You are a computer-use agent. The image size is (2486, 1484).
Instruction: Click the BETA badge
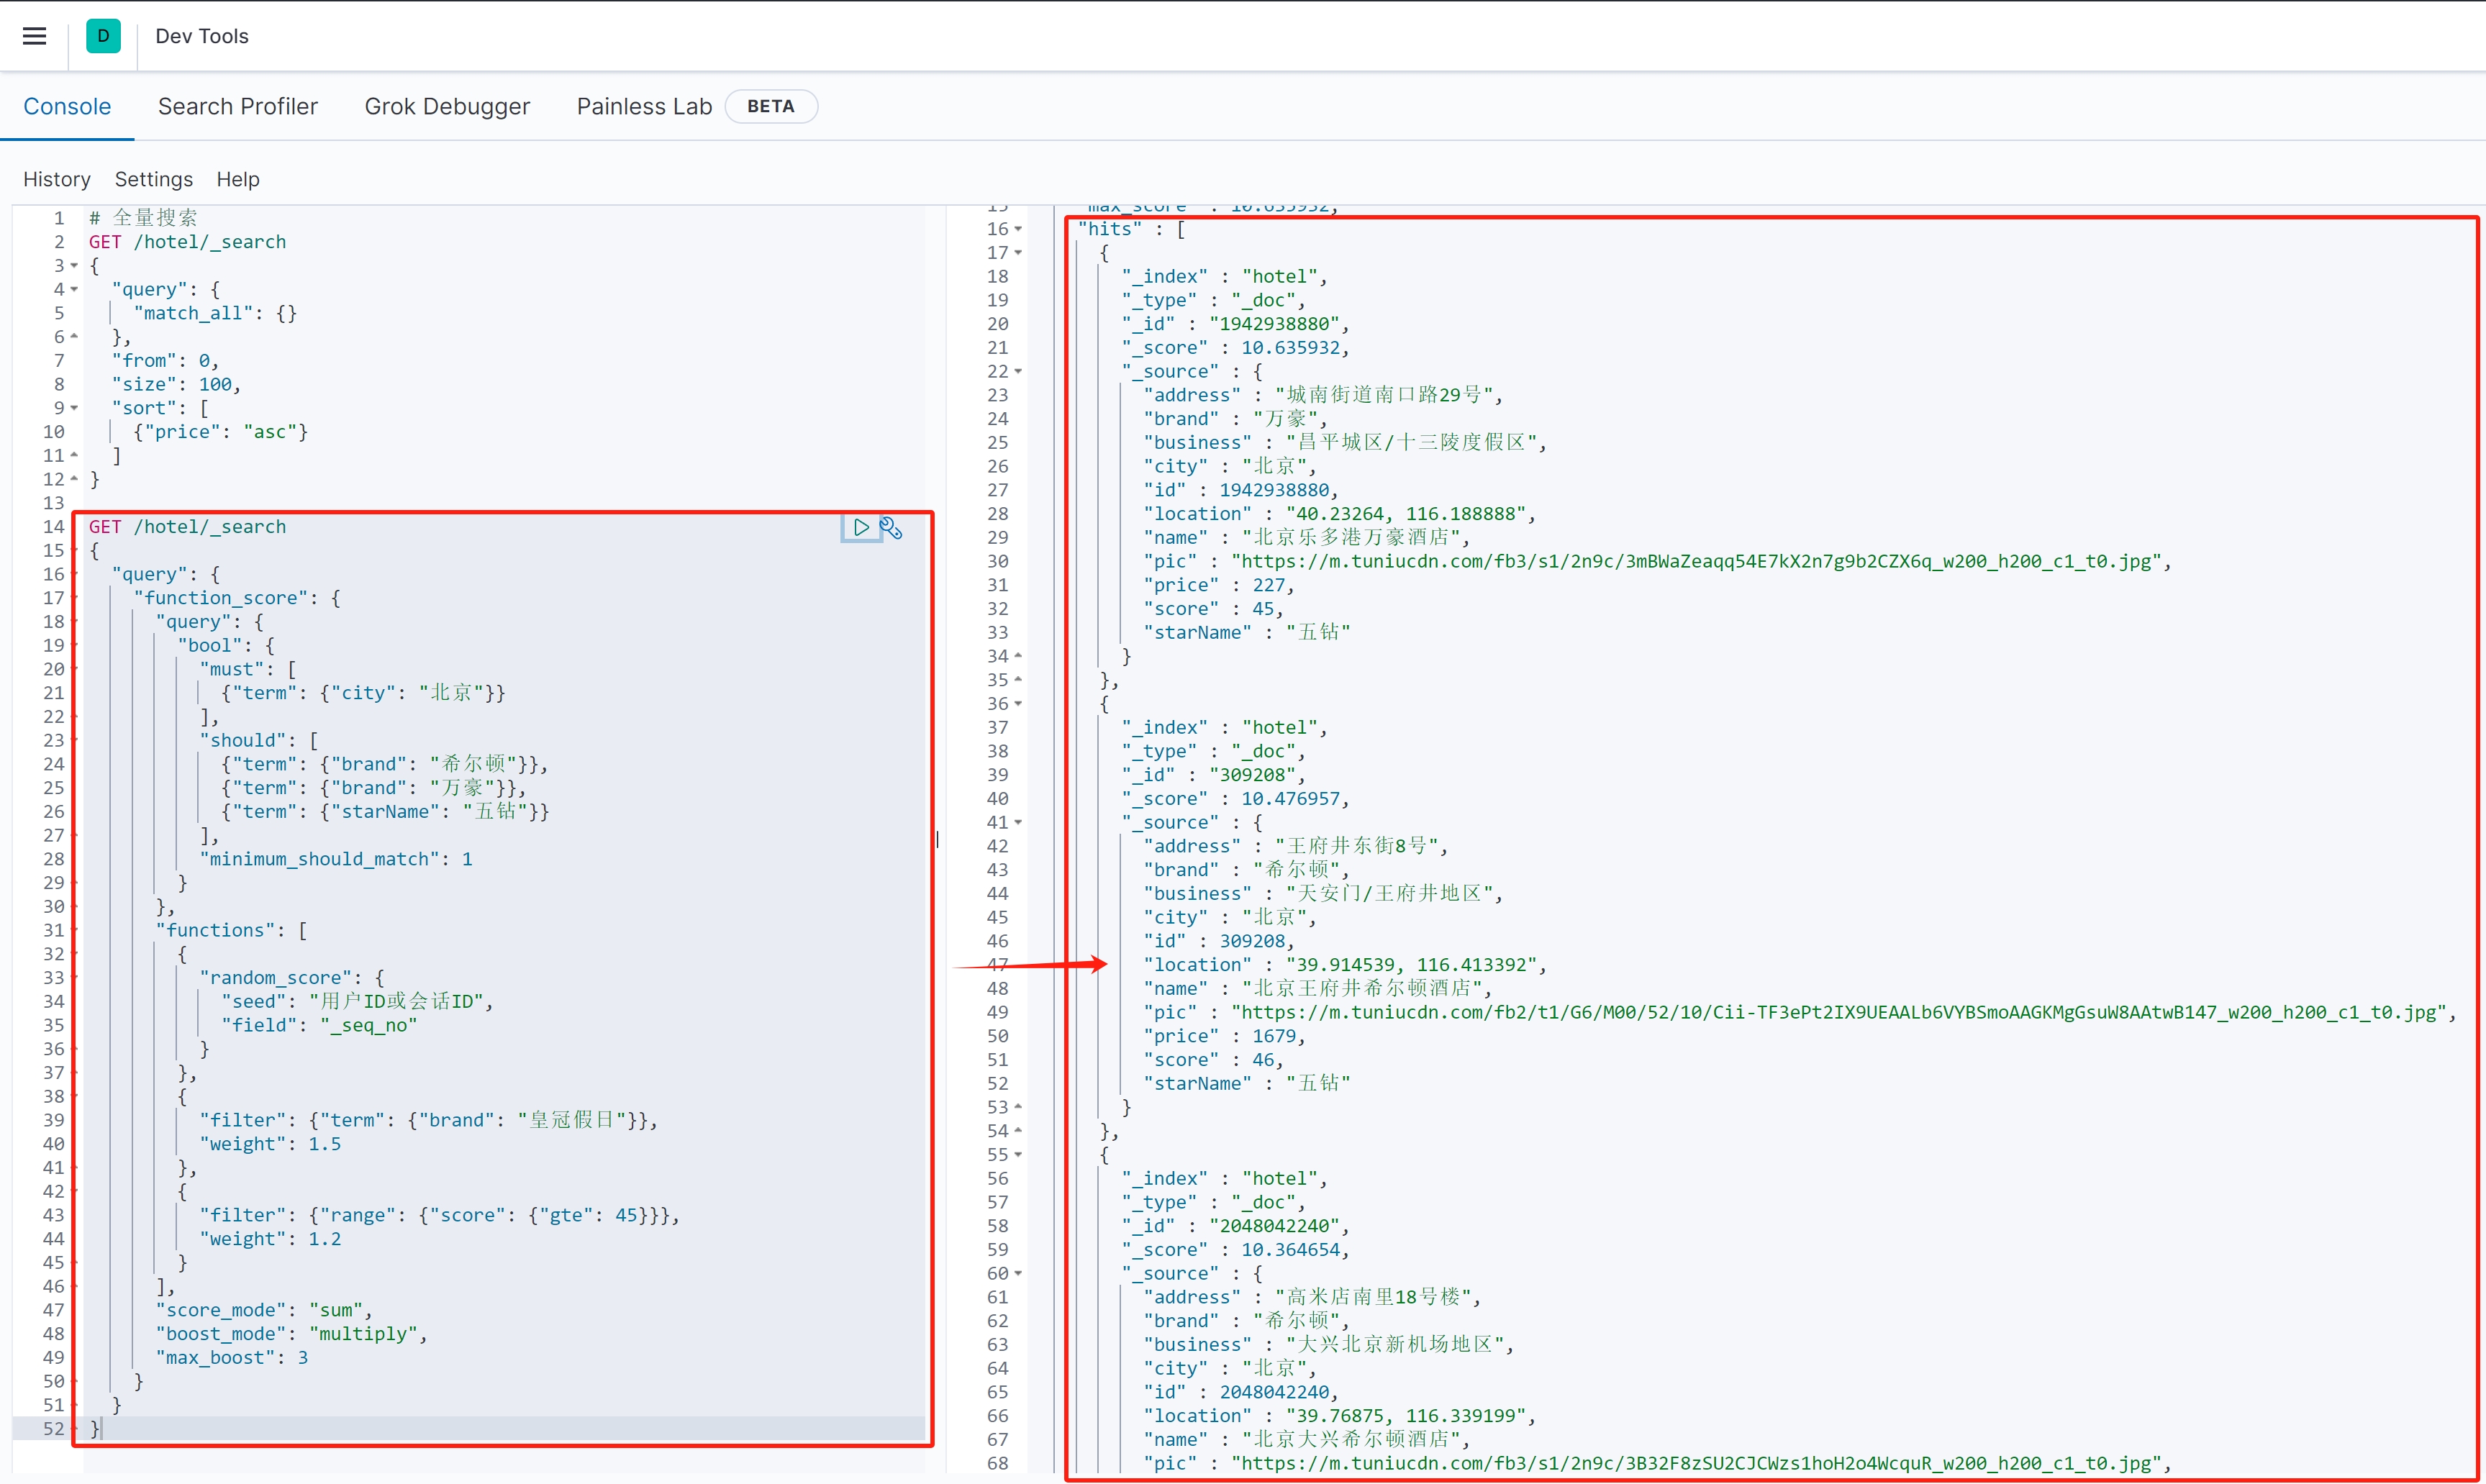pyautogui.click(x=770, y=106)
